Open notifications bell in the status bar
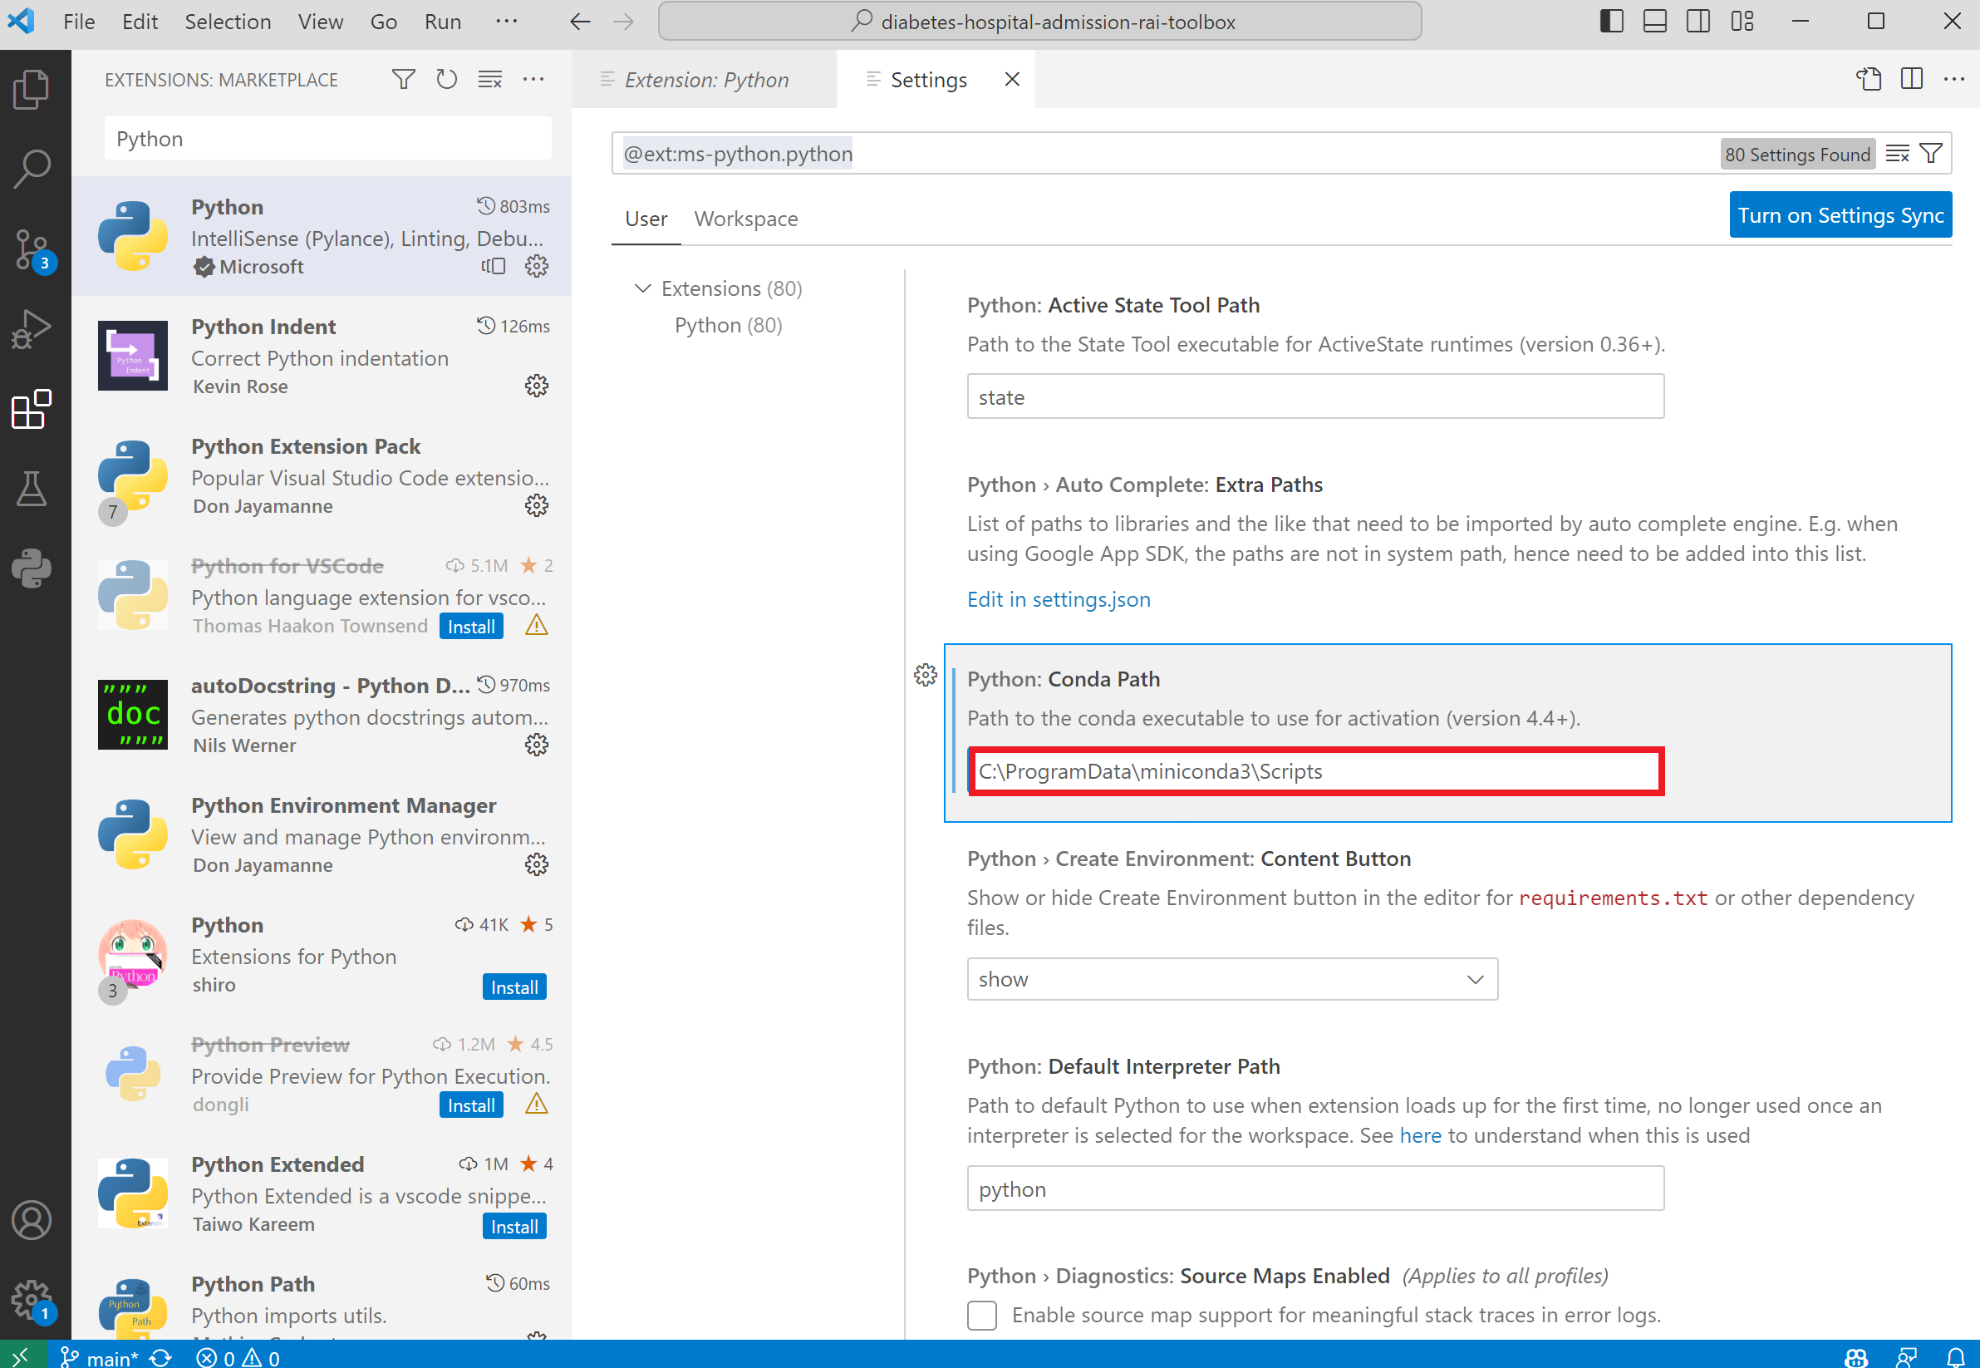The height and width of the screenshot is (1368, 1980). pos(1955,1357)
